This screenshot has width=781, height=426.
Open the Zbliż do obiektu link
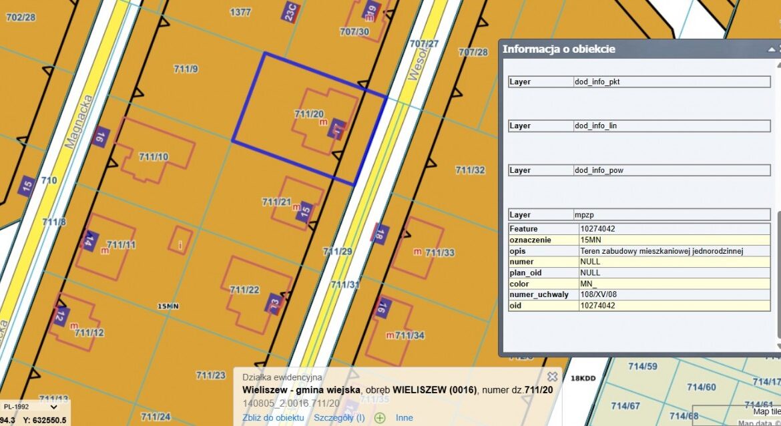tap(273, 417)
